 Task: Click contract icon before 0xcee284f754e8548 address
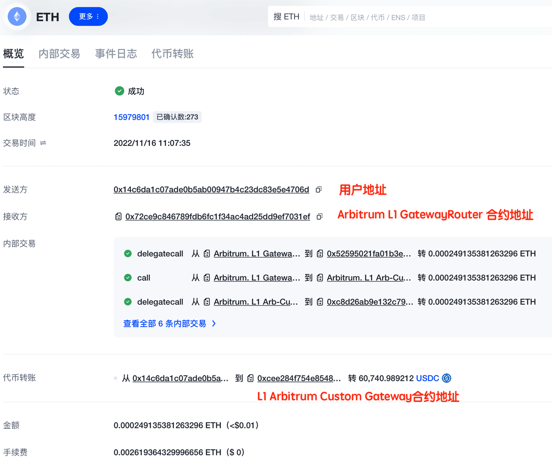(251, 378)
